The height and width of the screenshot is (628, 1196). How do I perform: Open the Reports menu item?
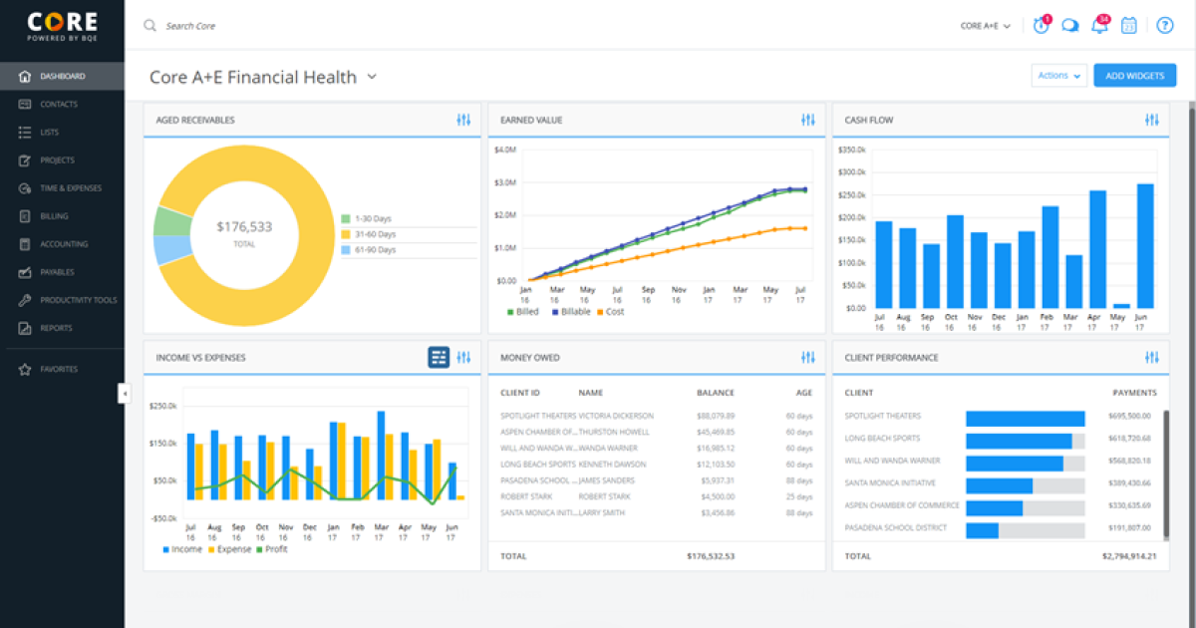coord(62,328)
